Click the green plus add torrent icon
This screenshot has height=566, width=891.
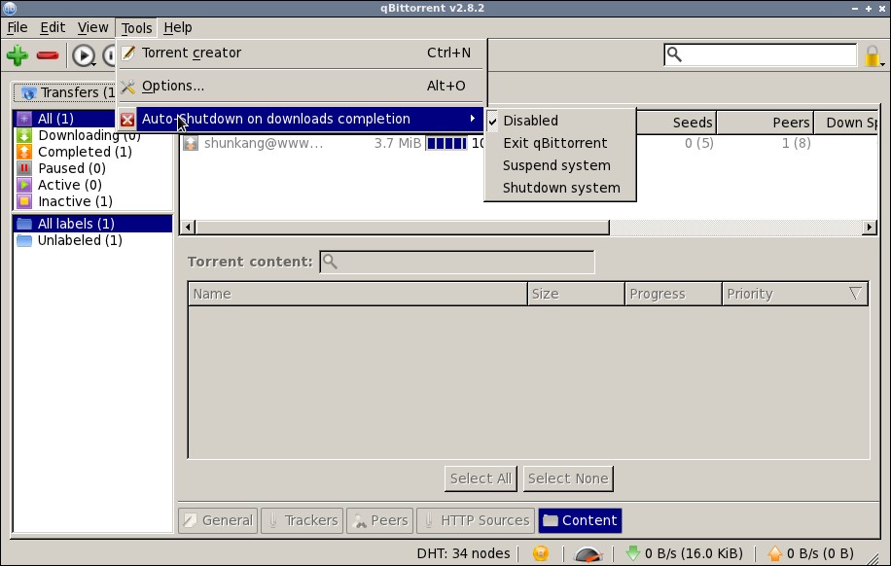[18, 55]
